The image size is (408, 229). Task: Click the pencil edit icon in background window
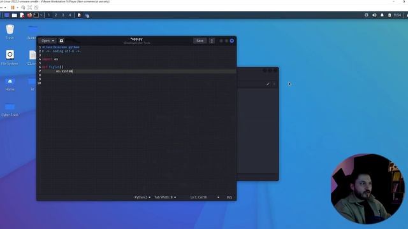(x=268, y=84)
